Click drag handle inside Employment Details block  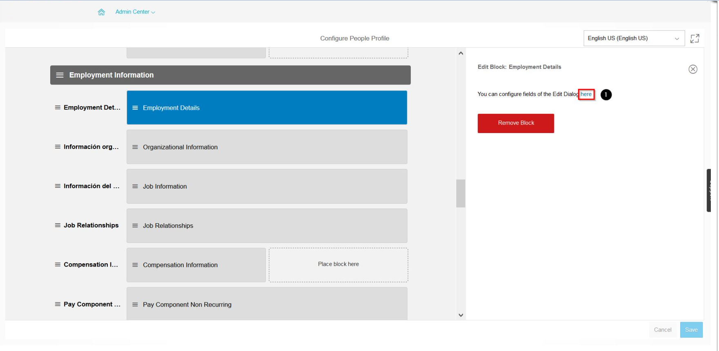pos(135,108)
